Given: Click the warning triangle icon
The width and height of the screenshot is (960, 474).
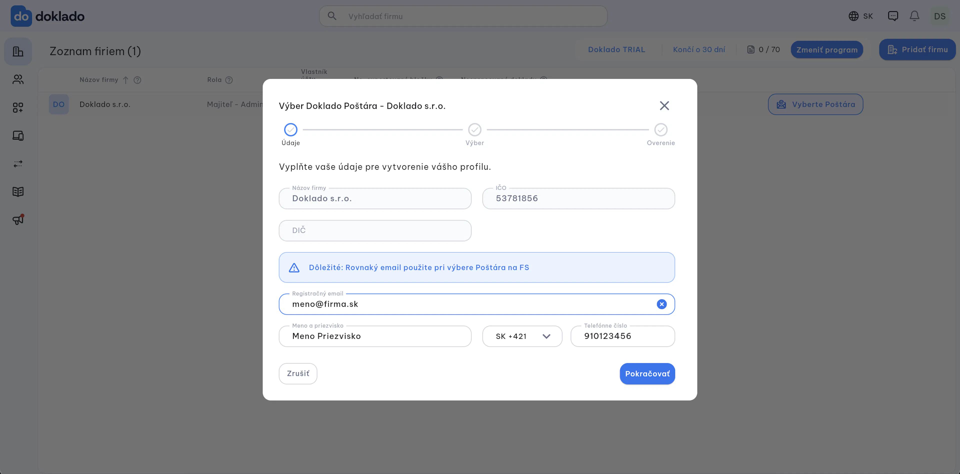Looking at the screenshot, I should (294, 267).
